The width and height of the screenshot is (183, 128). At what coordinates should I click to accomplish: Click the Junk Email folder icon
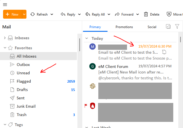pyautogui.click(x=12, y=106)
